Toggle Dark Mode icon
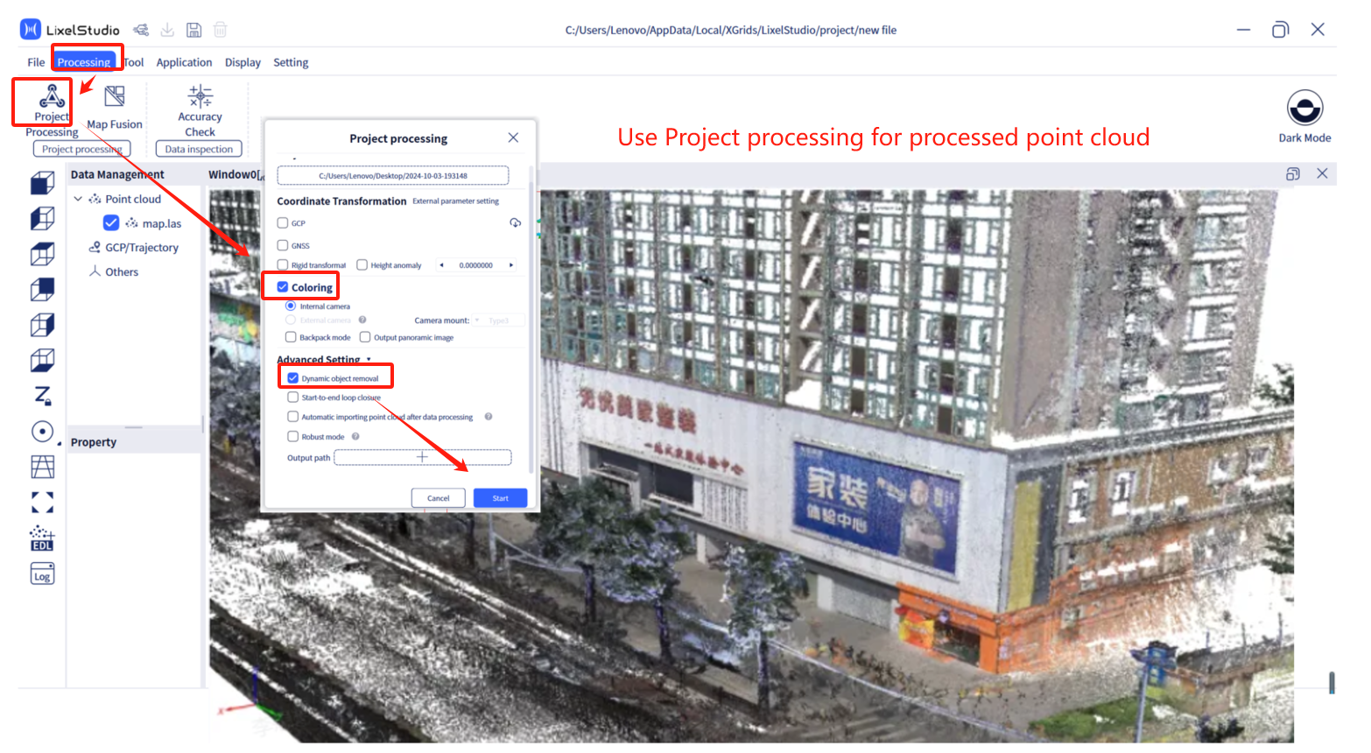Viewport: 1371px width, 753px height. [1304, 108]
